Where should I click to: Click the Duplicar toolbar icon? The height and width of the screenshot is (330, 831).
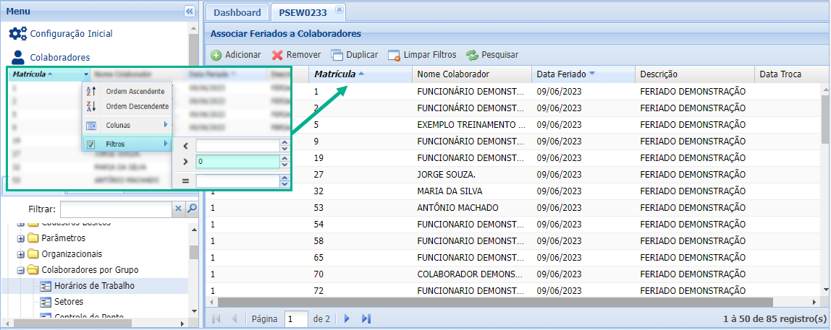tap(337, 55)
